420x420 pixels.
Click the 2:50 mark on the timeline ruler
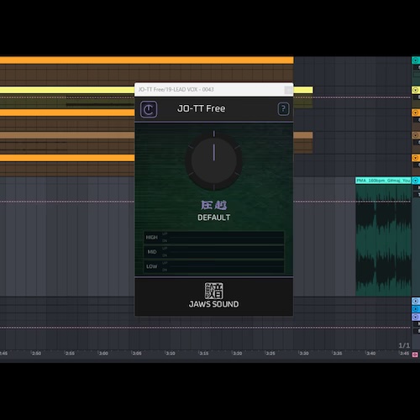click(x=36, y=354)
